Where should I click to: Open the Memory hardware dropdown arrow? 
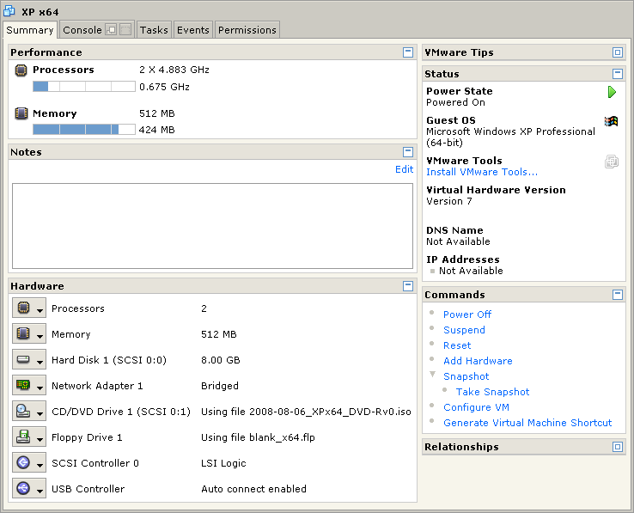(40, 336)
